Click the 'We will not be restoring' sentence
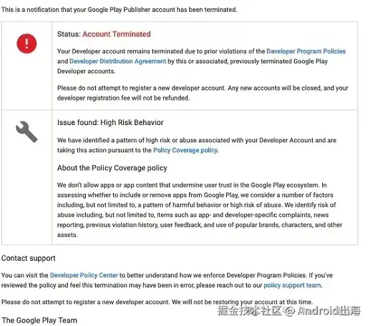The width and height of the screenshot is (370, 326). click(x=242, y=302)
